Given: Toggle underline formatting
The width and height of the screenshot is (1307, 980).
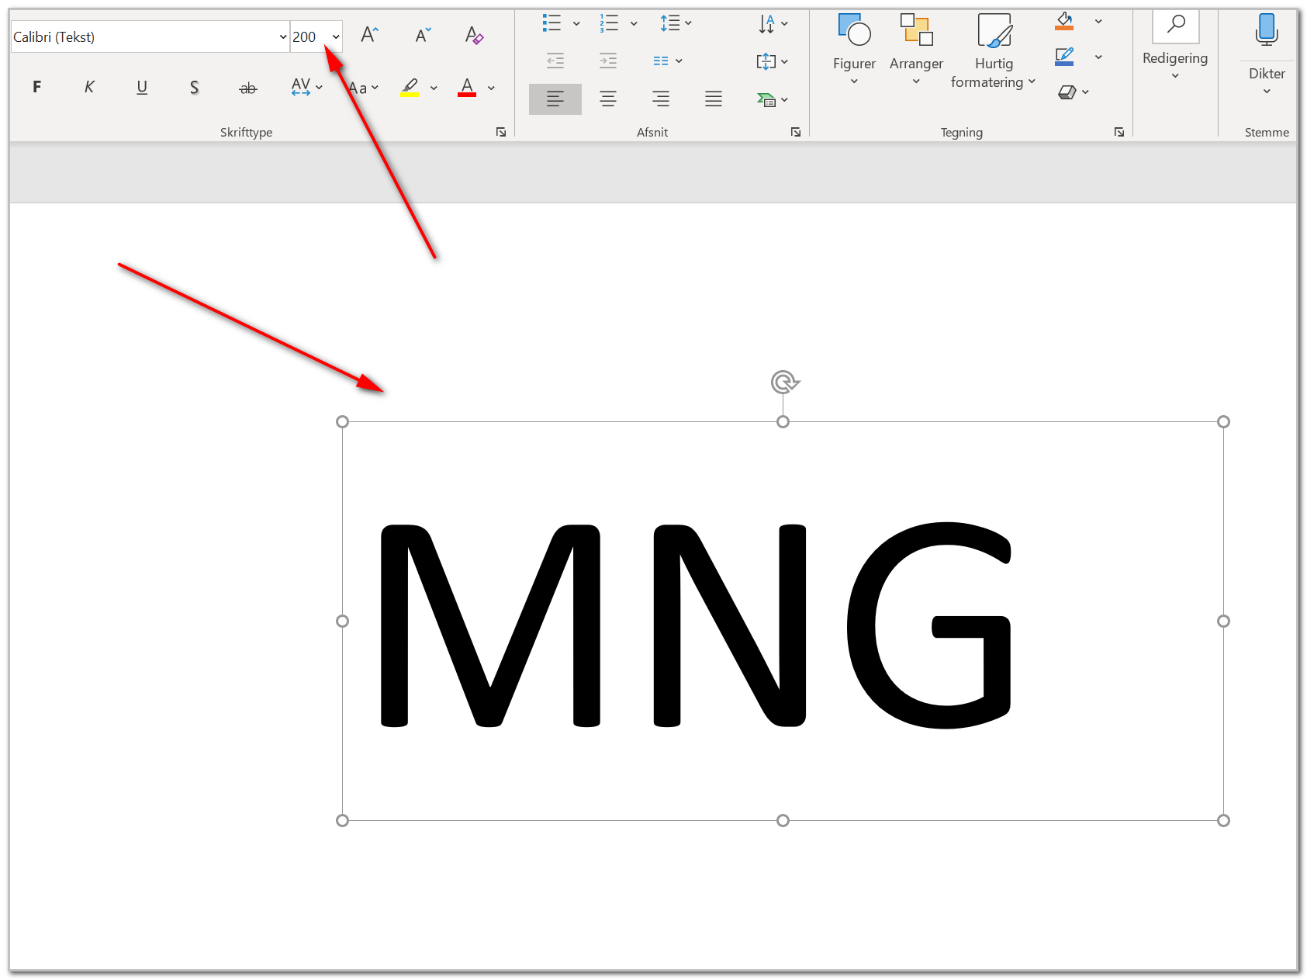Looking at the screenshot, I should 142,87.
